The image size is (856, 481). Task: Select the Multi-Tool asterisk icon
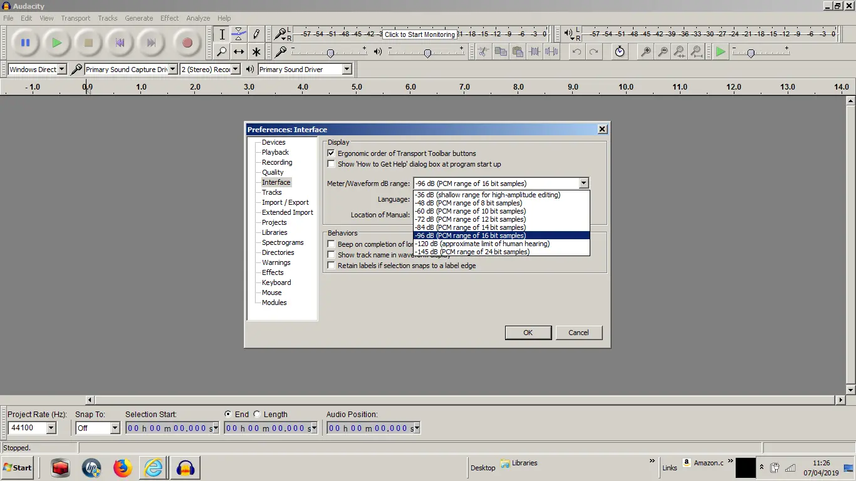(256, 52)
